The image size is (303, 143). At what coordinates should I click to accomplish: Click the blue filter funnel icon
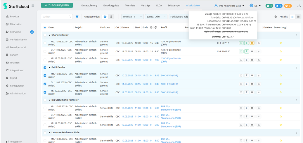click(x=77, y=17)
